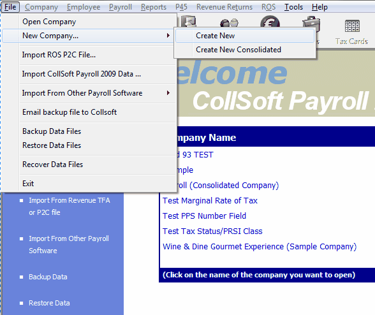Expand Import From Other Payroll Software arrow
Screen dimensions: 375x315
168,93
